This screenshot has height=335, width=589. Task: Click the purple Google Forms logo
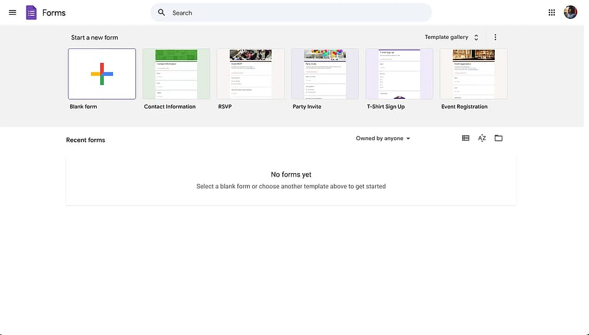coord(31,13)
